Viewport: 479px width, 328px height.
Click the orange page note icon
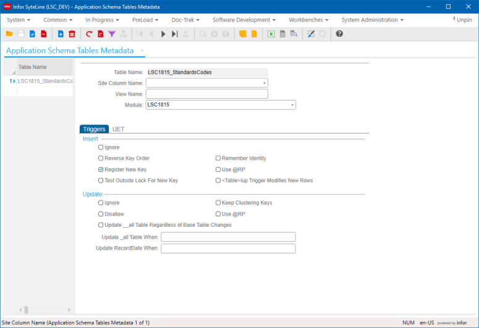pyautogui.click(x=254, y=34)
